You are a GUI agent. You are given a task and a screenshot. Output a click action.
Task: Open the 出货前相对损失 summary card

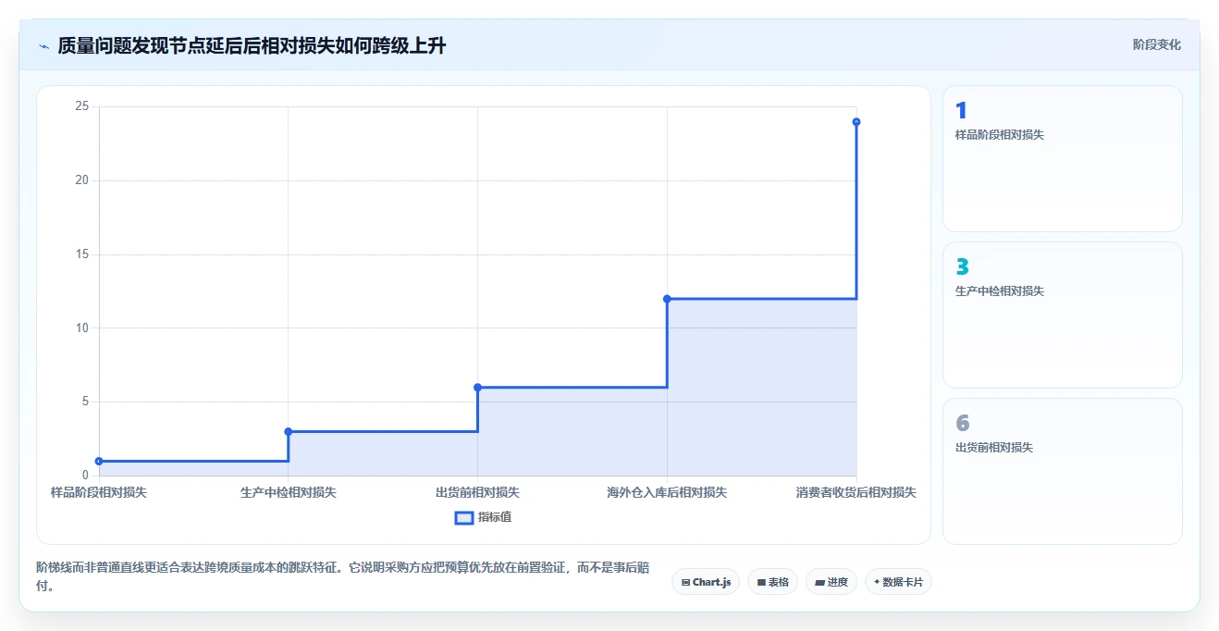1062,471
